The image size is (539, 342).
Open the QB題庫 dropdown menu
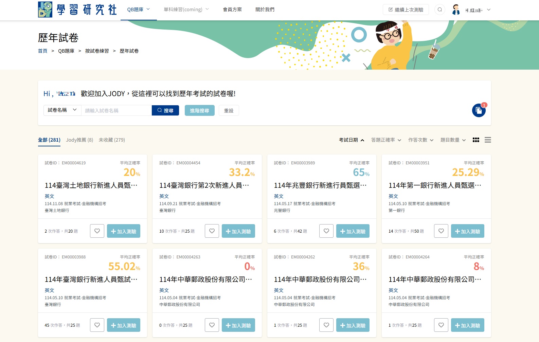click(x=138, y=10)
